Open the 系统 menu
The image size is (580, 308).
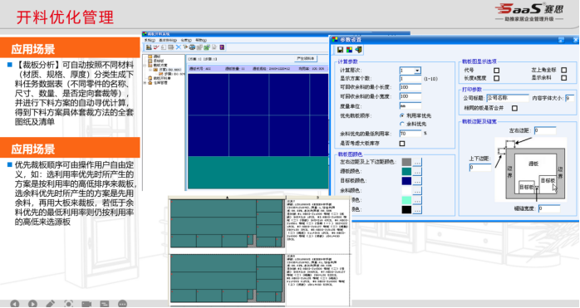pyautogui.click(x=150, y=40)
